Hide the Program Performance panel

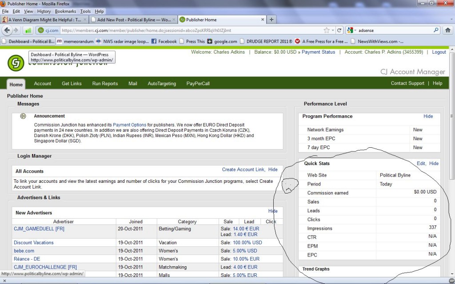[428, 116]
